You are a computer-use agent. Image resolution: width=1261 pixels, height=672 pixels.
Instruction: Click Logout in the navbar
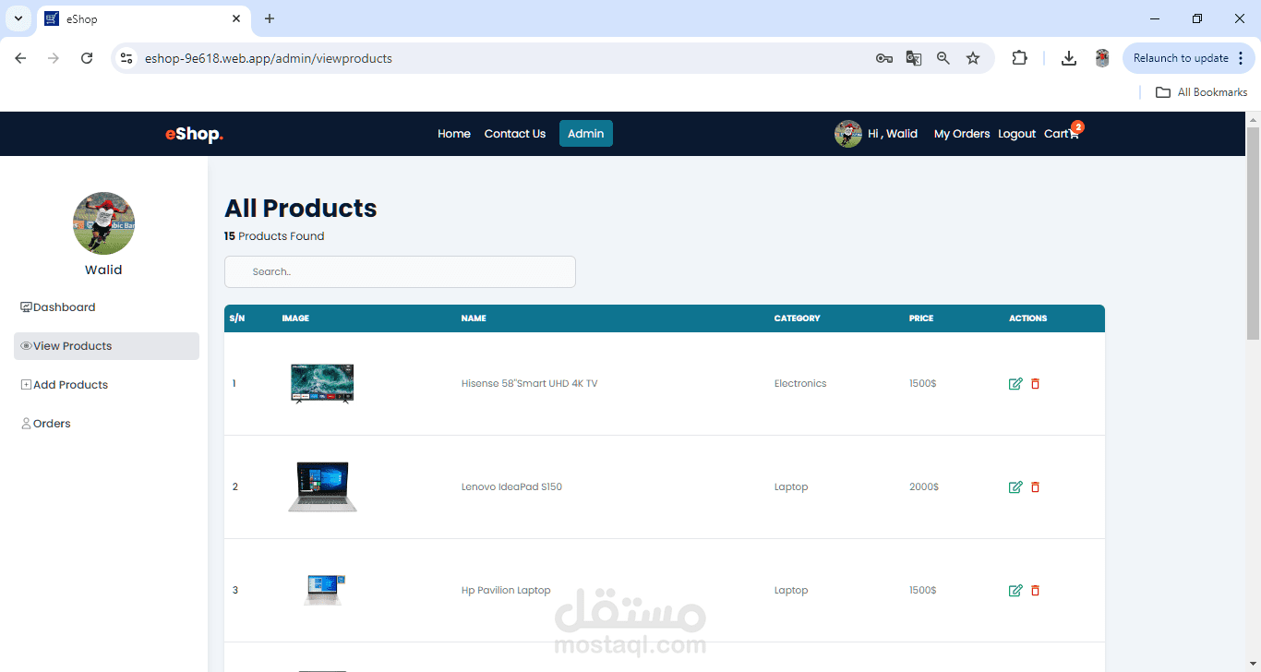click(x=1017, y=134)
